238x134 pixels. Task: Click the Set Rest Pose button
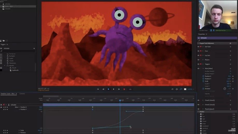click(x=204, y=30)
